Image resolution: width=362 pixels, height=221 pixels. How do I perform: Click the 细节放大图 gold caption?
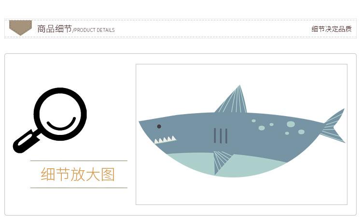[x=78, y=174]
